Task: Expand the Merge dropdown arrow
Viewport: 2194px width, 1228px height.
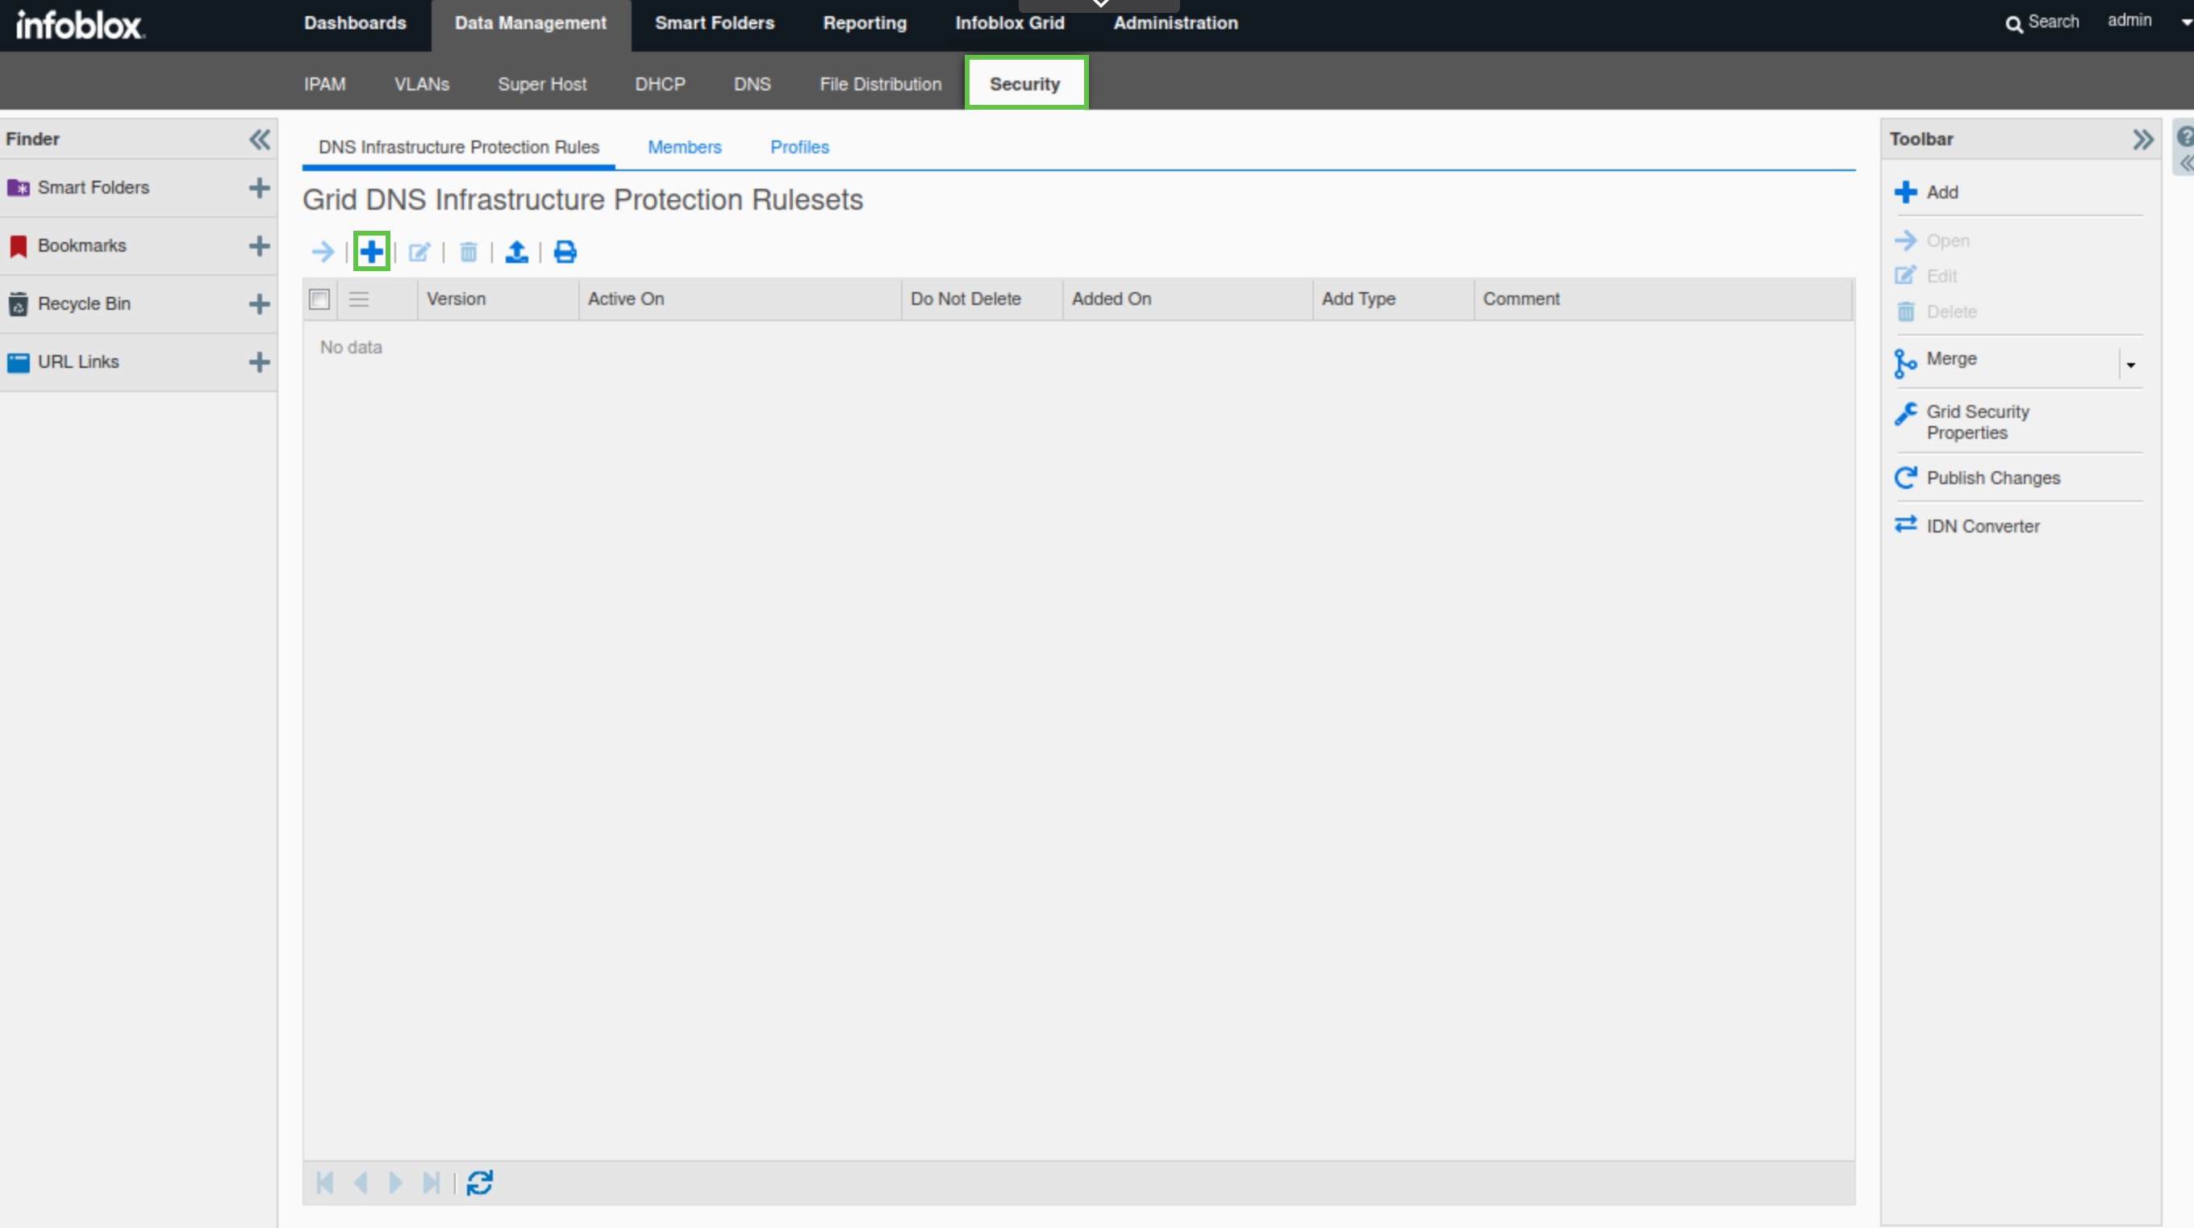Action: [x=2130, y=365]
